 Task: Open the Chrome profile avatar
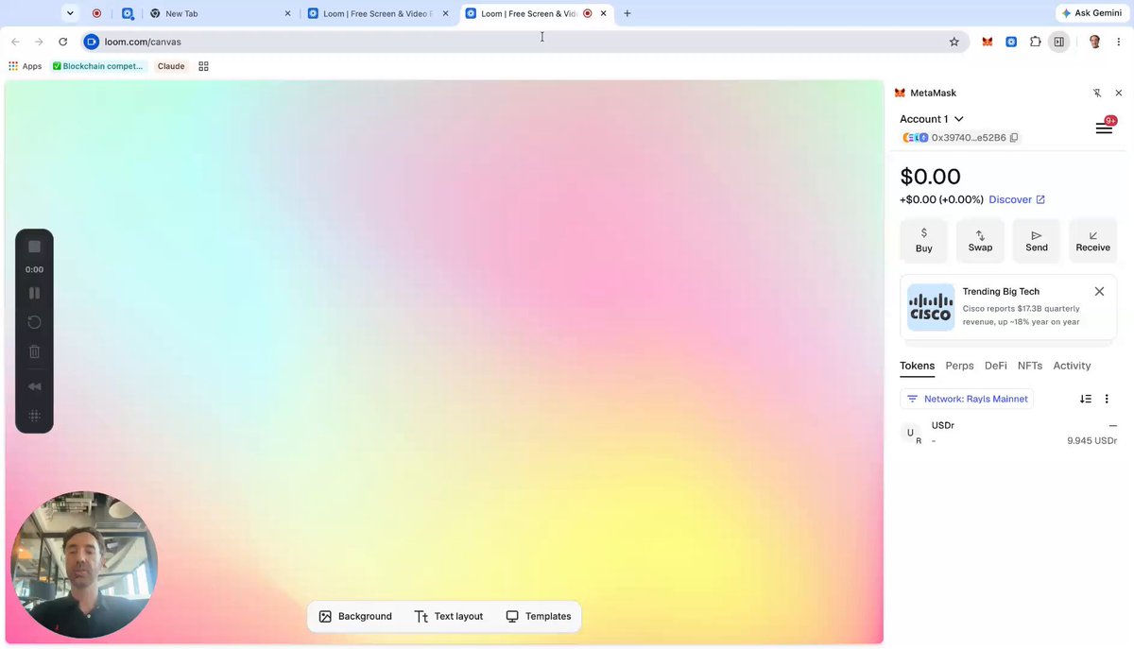[1095, 42]
